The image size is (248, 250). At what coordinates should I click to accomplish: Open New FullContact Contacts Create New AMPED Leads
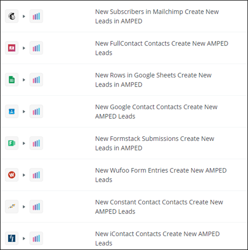click(x=161, y=48)
